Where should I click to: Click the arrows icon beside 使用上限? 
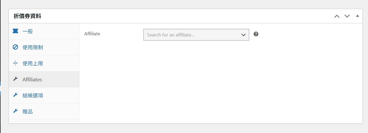click(x=16, y=63)
